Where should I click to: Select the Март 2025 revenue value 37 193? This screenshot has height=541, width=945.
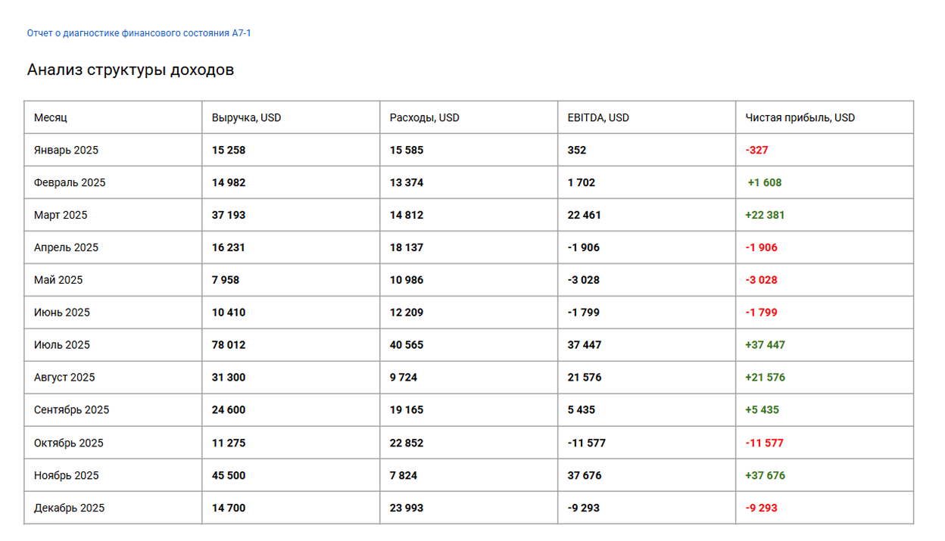[x=229, y=215]
